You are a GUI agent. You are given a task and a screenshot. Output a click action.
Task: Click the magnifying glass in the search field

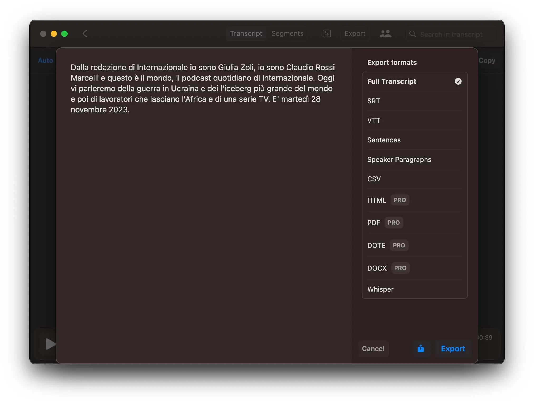[x=412, y=34]
